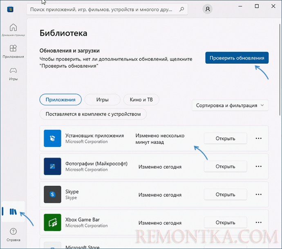
Task: Open more options for Установщик приложения
Action: click(x=259, y=138)
